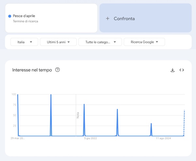
Task: Open the Ultimi 5 anni time range dropdown
Action: 58,42
